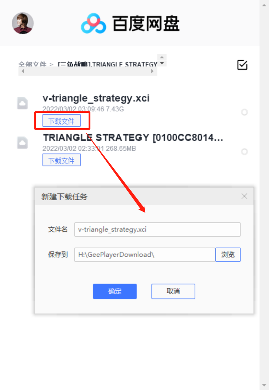Click 下载文件 under TRIANGLE STRATEGY file
This screenshot has width=269, height=390.
click(x=62, y=160)
